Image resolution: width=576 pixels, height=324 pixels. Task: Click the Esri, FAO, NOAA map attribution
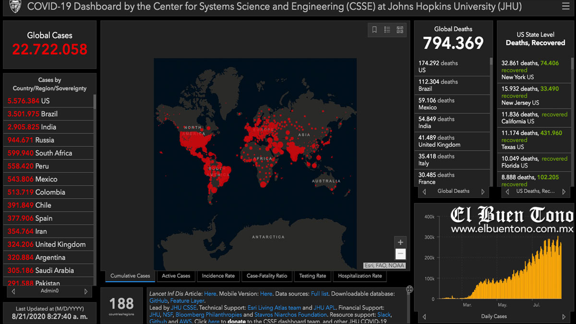tap(384, 265)
